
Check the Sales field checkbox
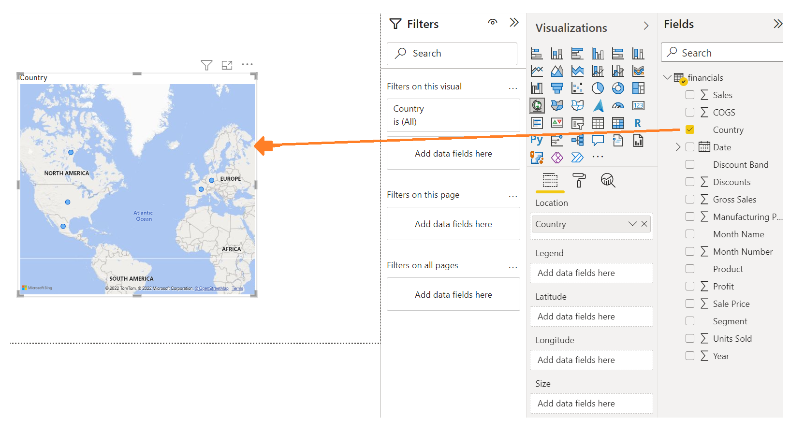pyautogui.click(x=690, y=95)
